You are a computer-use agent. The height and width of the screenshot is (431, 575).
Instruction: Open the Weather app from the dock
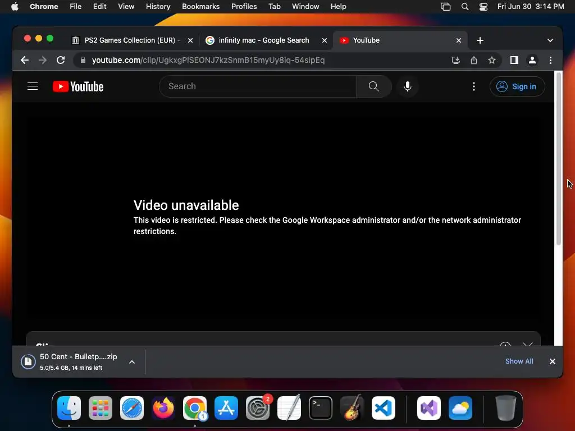(460, 408)
